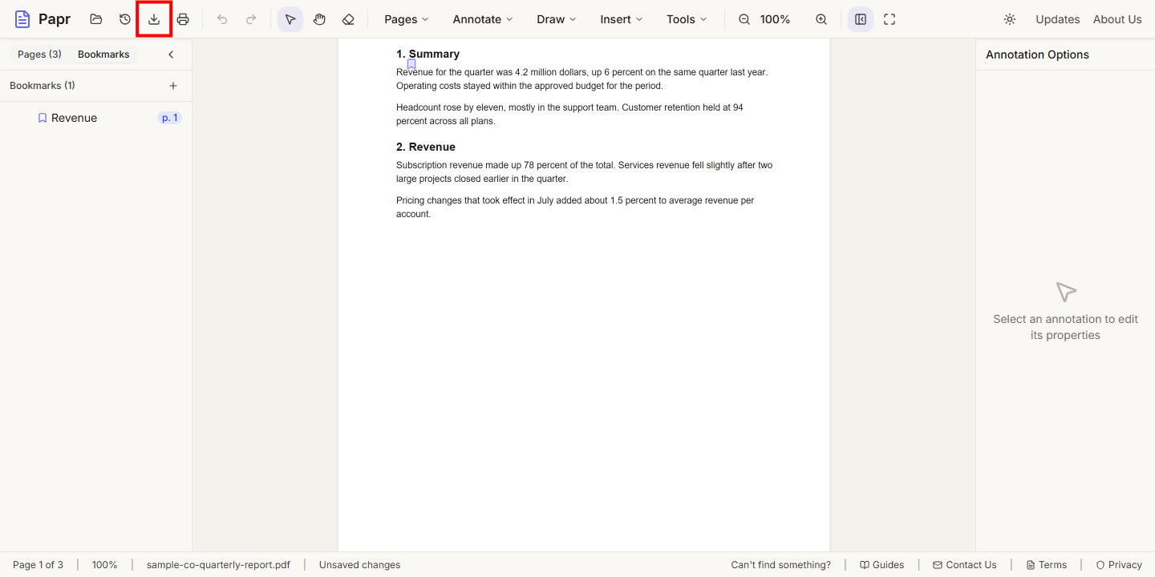Print the document with the printer icon
The image size is (1155, 577).
183,19
